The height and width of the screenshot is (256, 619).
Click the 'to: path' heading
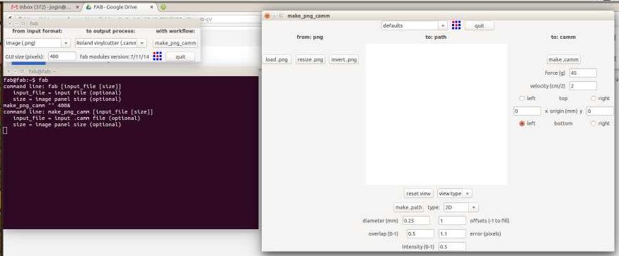(436, 37)
